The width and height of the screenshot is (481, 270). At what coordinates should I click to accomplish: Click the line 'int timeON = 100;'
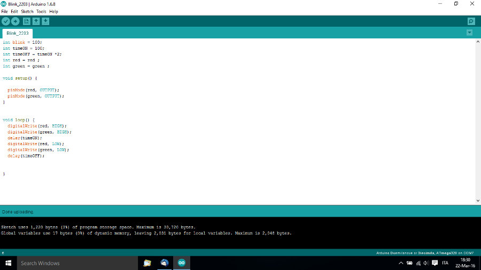click(24, 48)
